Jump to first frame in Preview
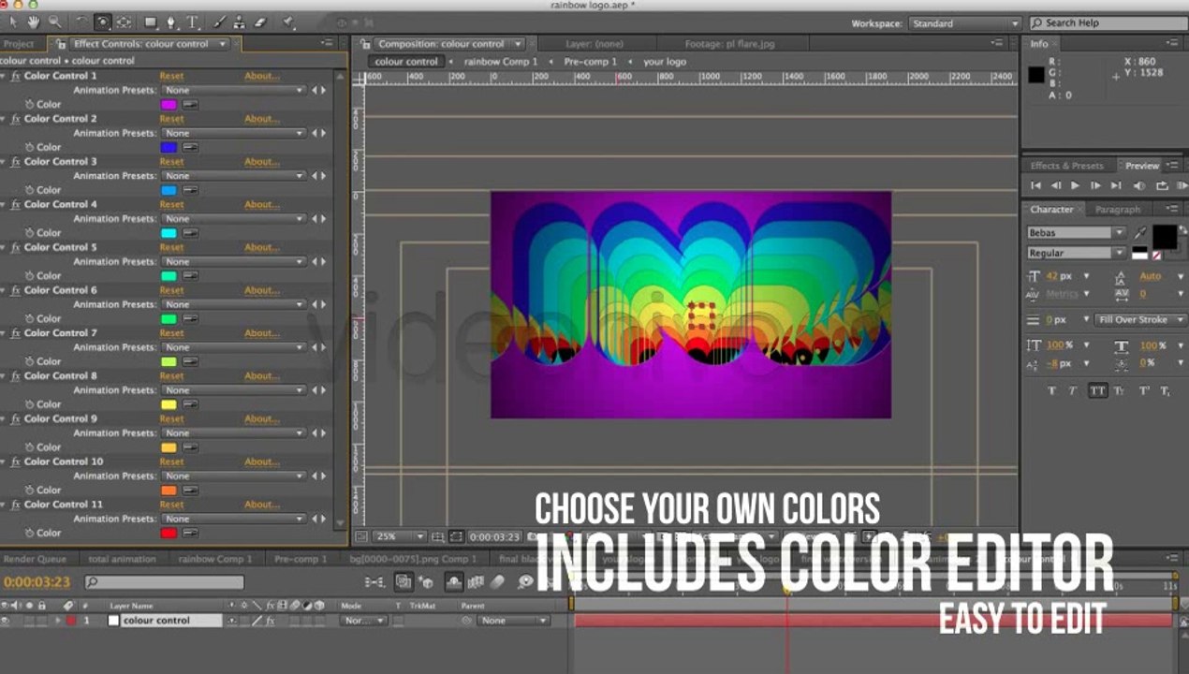Viewport: 1189px width, 674px height. point(1036,186)
